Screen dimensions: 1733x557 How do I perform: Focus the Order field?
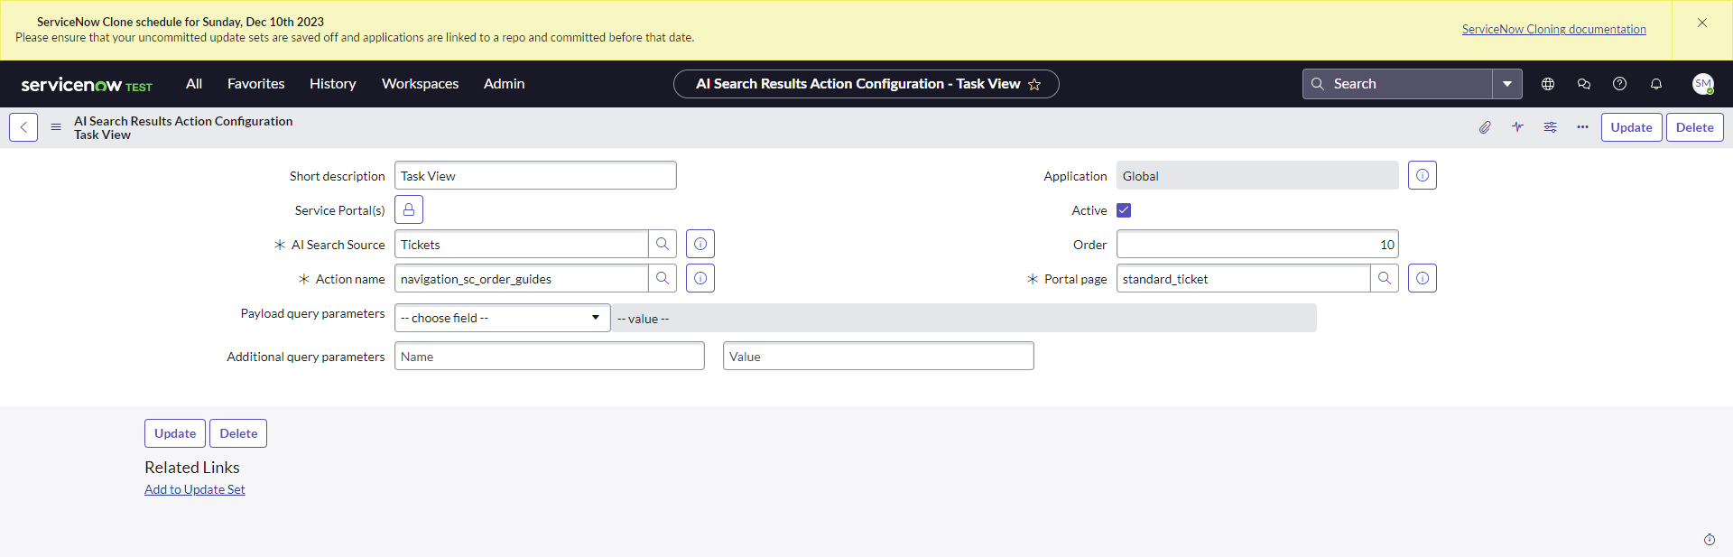[x=1257, y=244]
